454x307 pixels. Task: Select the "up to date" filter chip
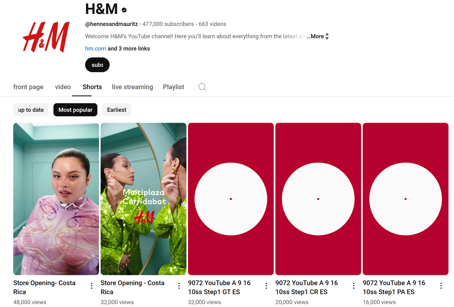pos(31,110)
